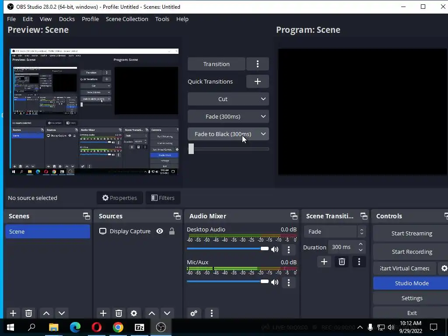Open File Explorer from taskbar
This screenshot has width=448, height=336.
tap(53, 327)
